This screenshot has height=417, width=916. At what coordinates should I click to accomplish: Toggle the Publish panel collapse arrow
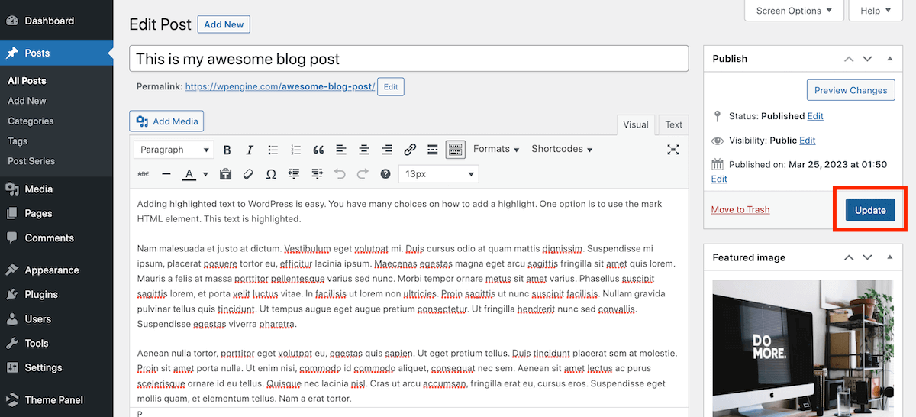point(889,59)
